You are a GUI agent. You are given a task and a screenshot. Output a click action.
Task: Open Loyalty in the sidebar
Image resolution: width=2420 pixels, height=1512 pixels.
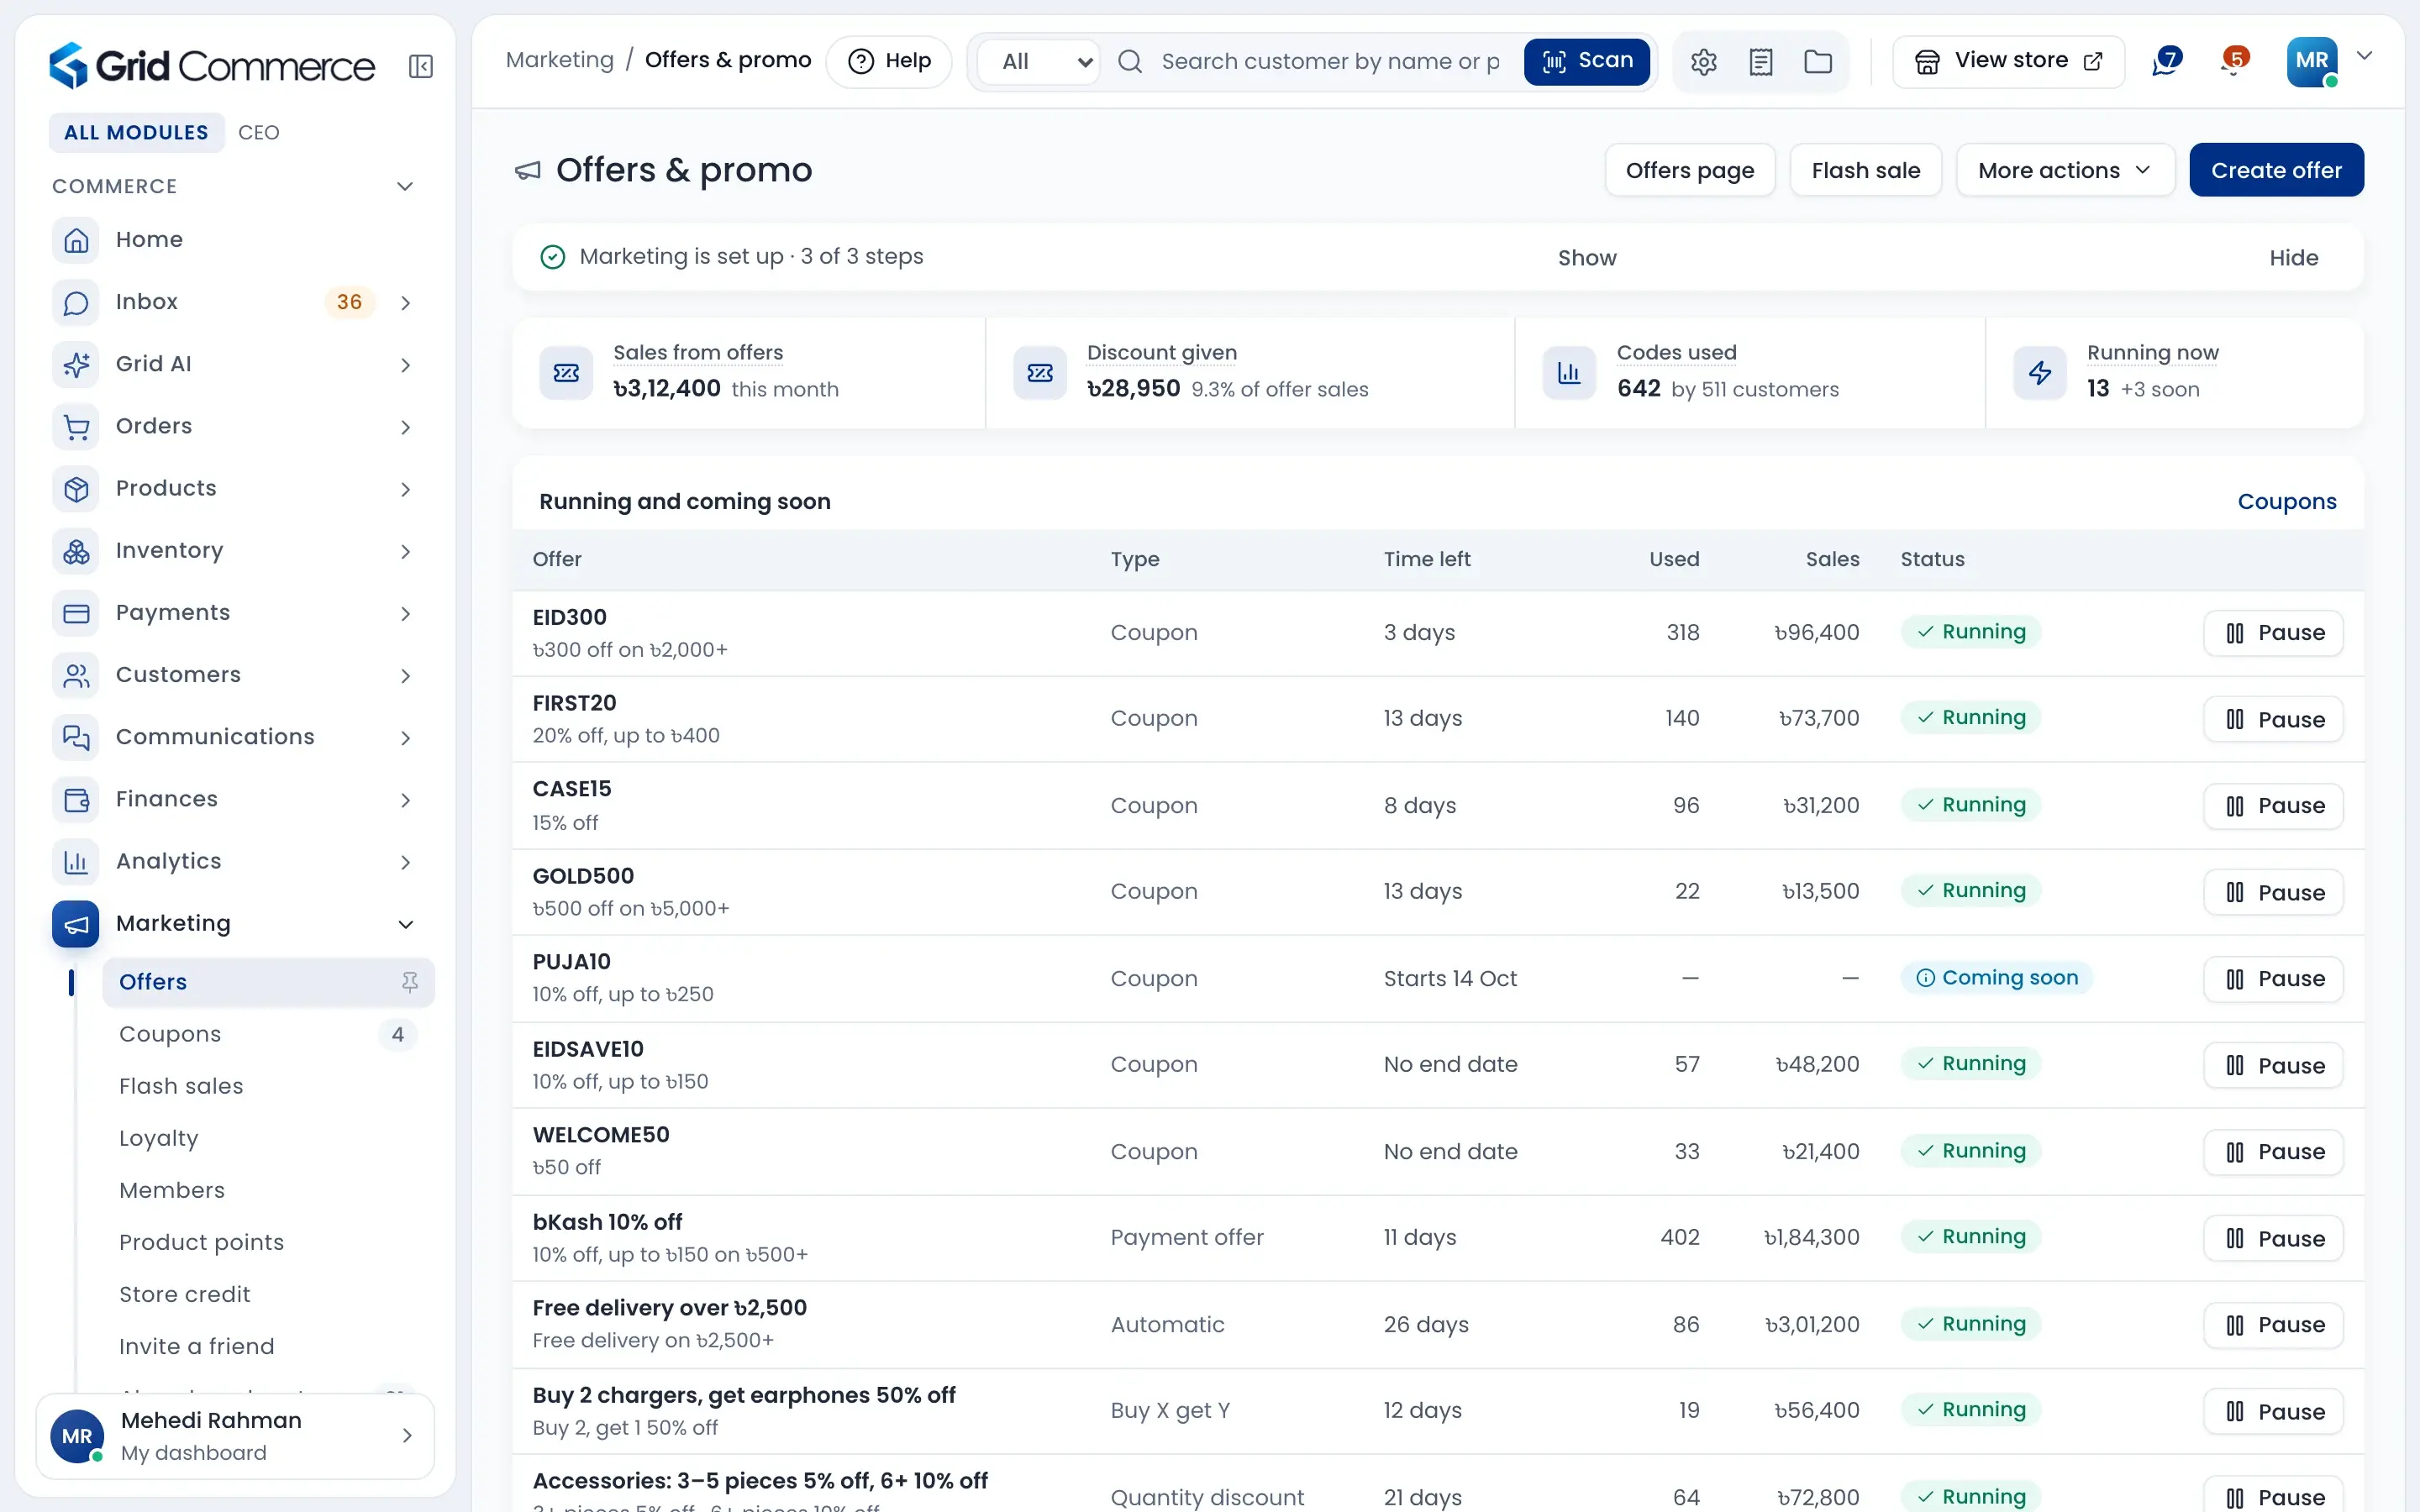pyautogui.click(x=267, y=1138)
